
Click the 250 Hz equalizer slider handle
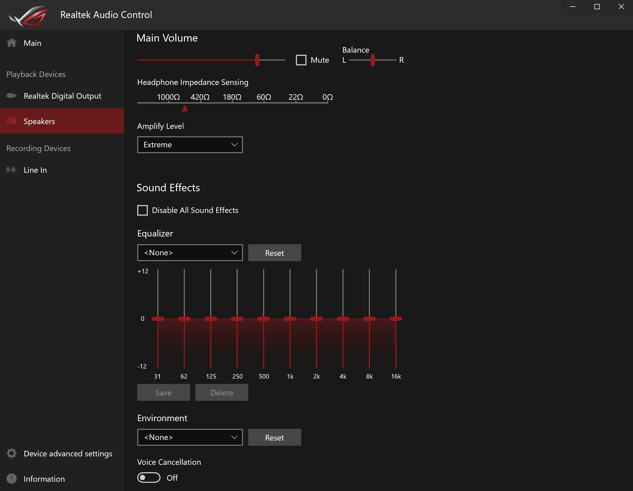click(x=237, y=319)
